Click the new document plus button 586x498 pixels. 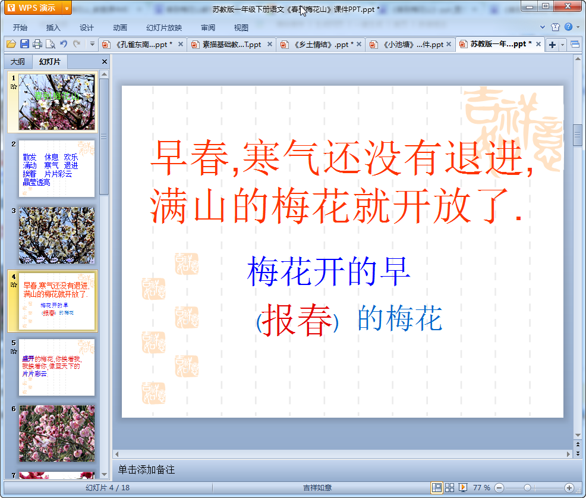click(x=552, y=45)
